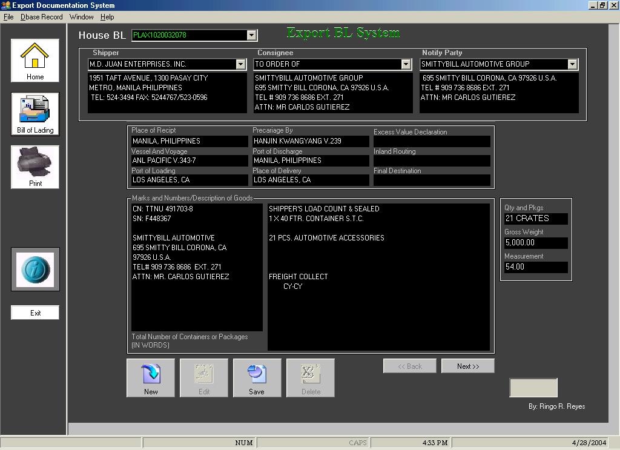
Task: Click the Vessel And Voyage field
Action: tap(190, 160)
